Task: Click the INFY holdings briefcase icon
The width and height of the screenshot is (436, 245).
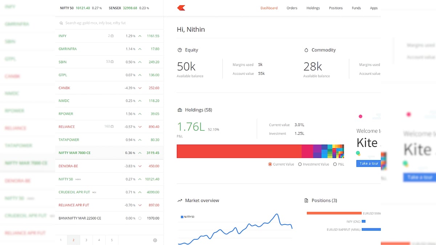Action: 112,36
